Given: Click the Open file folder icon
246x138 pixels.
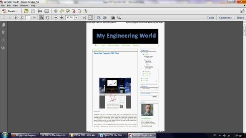Looking at the screenshot, I should click(x=26, y=11).
